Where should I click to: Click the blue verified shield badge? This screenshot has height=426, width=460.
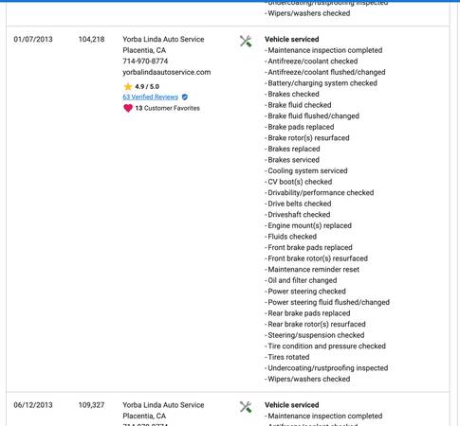click(185, 98)
